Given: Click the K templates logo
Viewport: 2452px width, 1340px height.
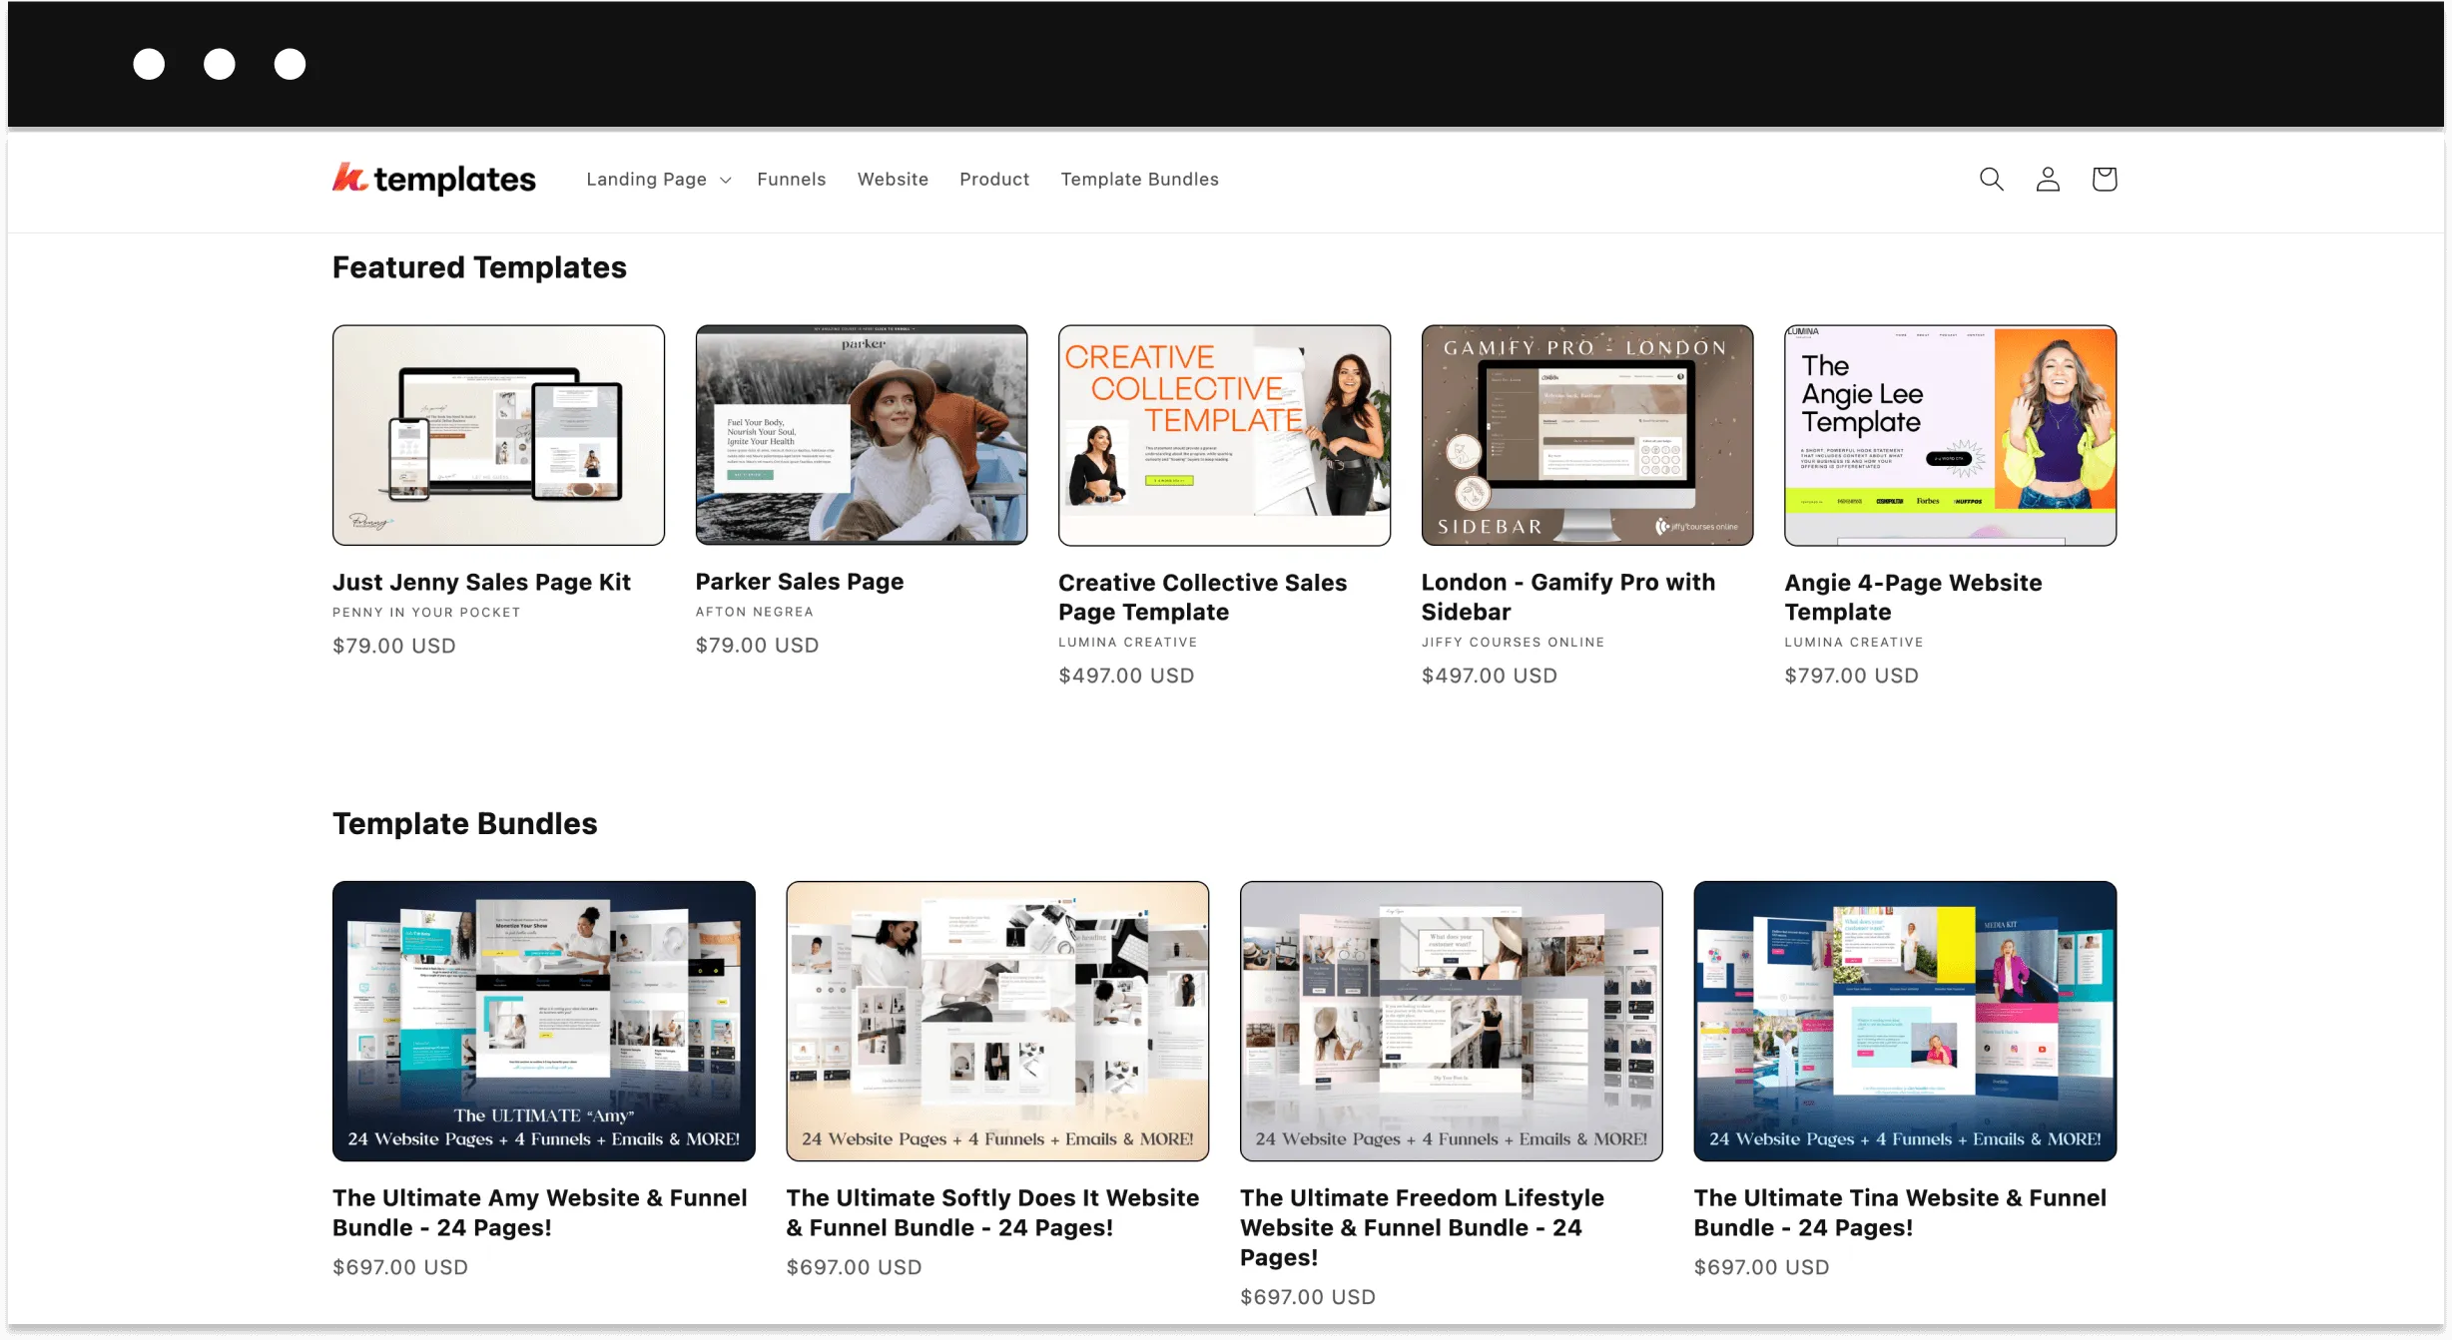Looking at the screenshot, I should (433, 179).
